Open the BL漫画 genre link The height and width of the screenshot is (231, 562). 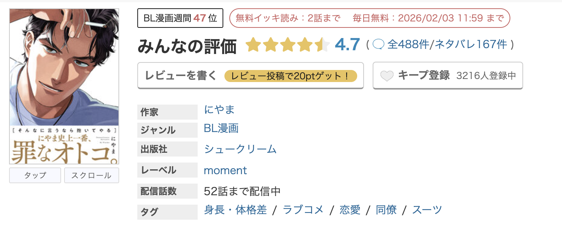221,129
